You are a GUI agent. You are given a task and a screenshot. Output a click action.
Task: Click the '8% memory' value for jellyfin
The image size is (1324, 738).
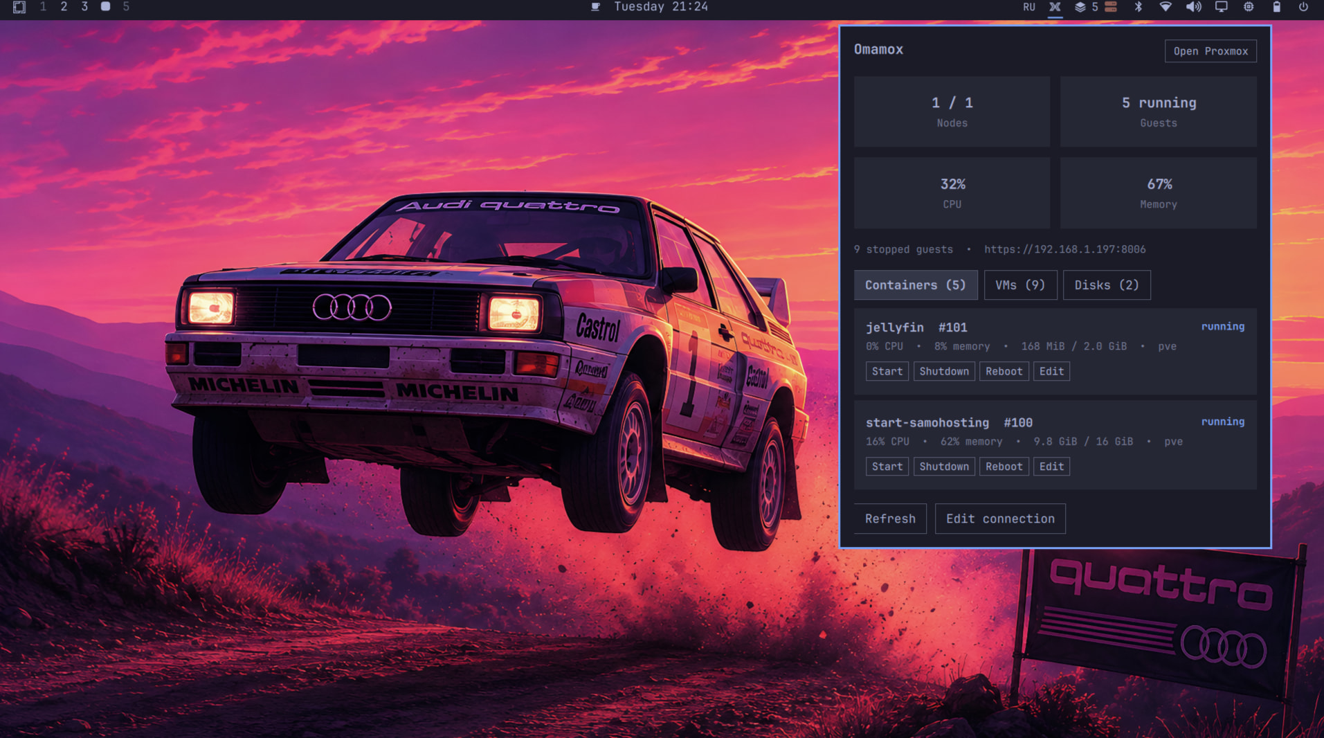[x=962, y=346]
